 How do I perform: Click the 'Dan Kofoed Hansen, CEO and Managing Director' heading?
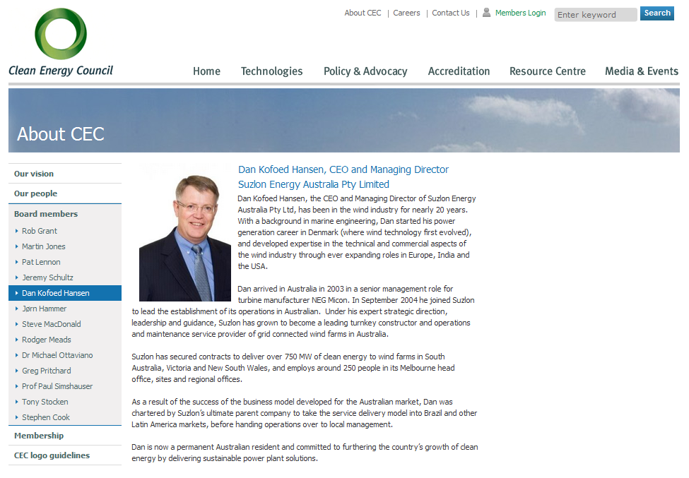click(x=343, y=170)
